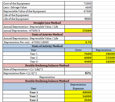
Task: Click the salvage value cell showing 4500
Action: tap(78, 7)
